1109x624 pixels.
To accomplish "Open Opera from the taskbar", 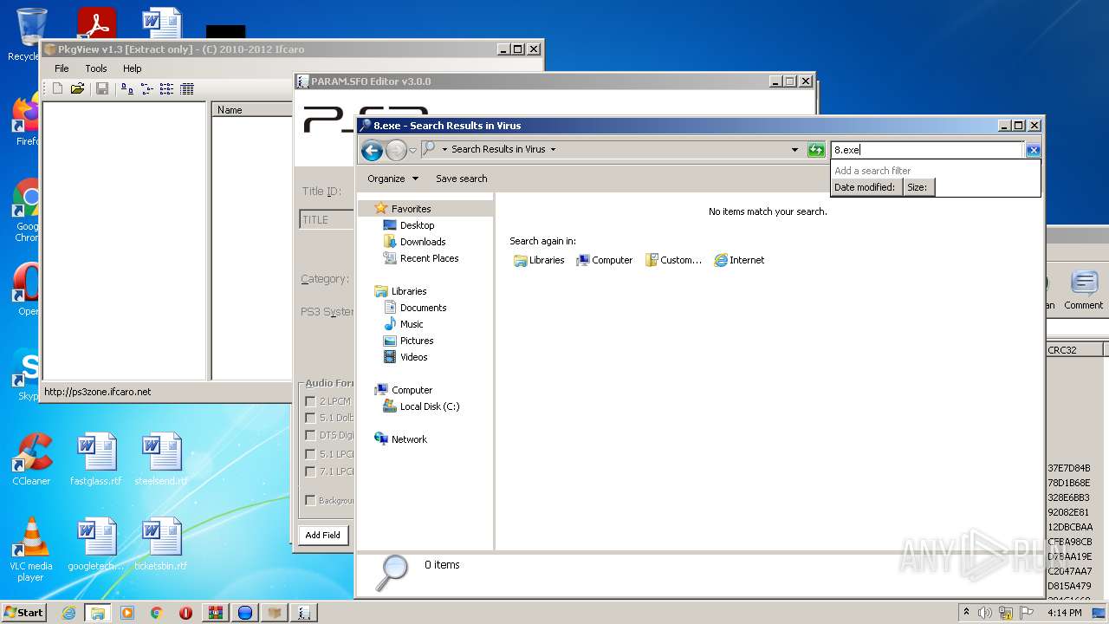I will coord(186,613).
